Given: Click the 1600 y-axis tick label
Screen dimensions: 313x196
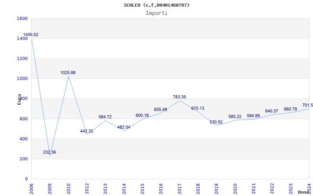Looking at the screenshot, I should coord(22,18).
